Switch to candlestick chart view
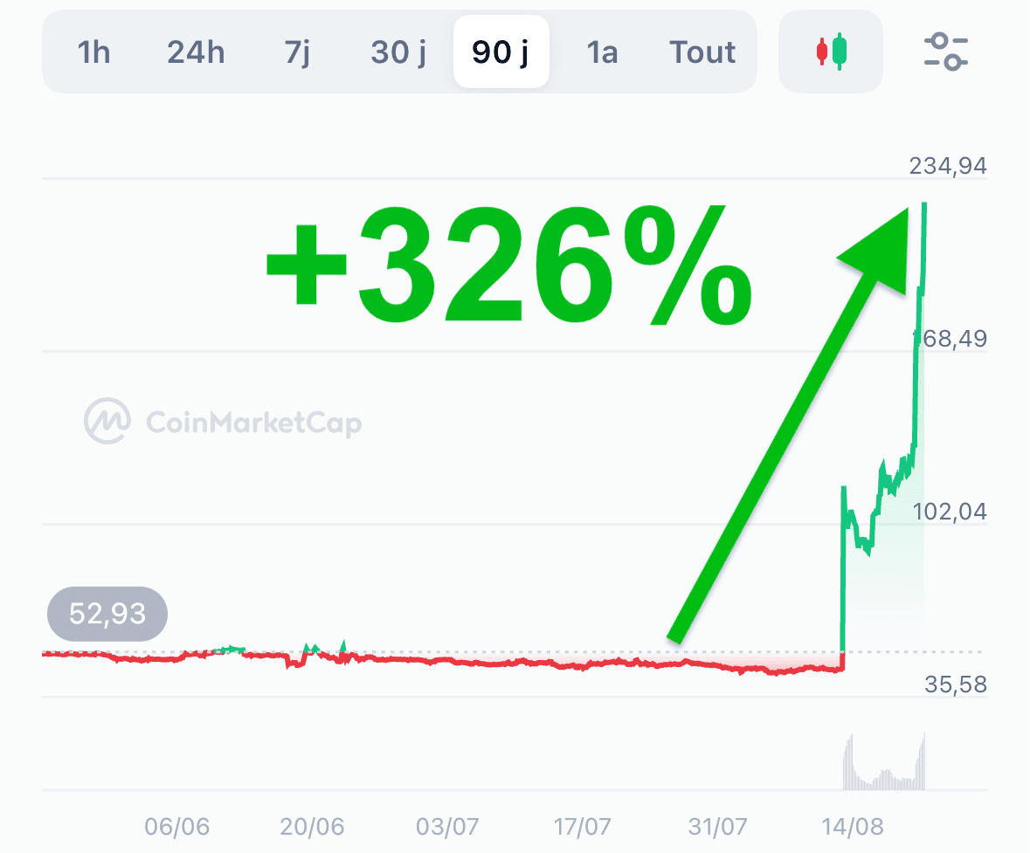This screenshot has width=1030, height=853. 831,52
